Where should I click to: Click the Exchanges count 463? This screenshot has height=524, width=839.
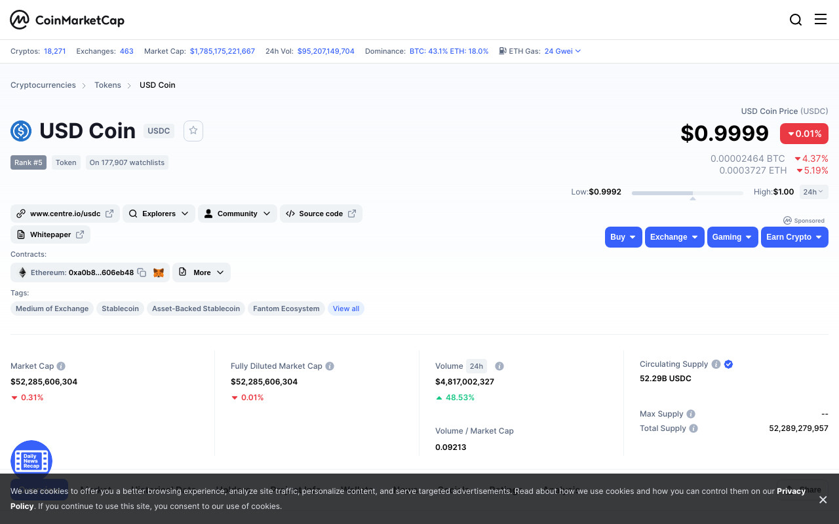[127, 51]
